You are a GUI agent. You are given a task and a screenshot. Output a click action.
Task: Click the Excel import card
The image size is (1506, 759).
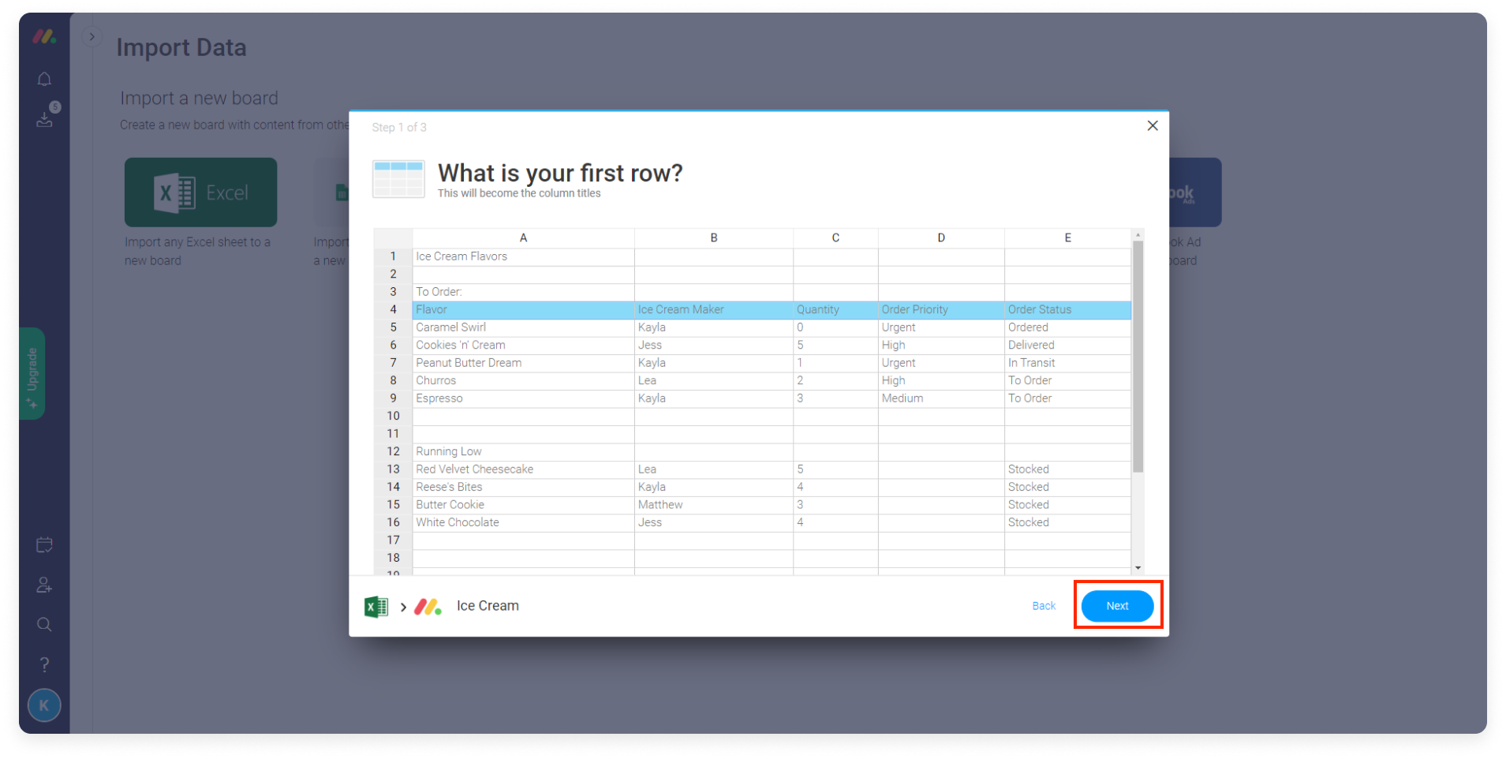pos(200,193)
